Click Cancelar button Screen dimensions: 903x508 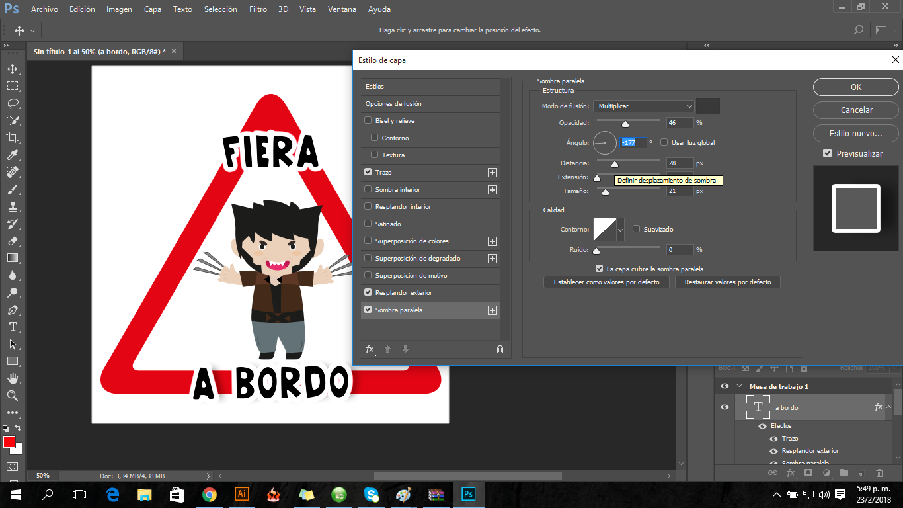click(x=856, y=110)
